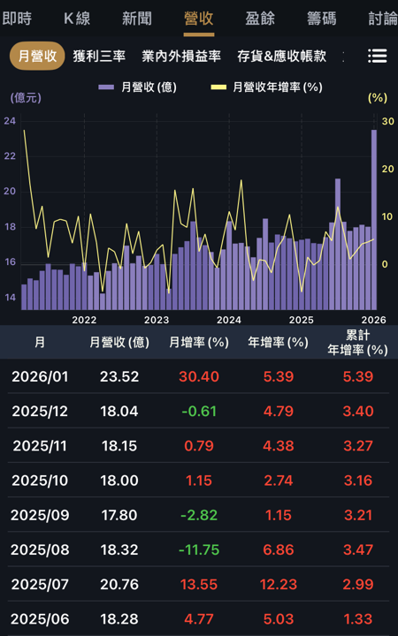Click yearly growth value 2.74
Viewport: 398px width, 636px height.
[x=279, y=481]
